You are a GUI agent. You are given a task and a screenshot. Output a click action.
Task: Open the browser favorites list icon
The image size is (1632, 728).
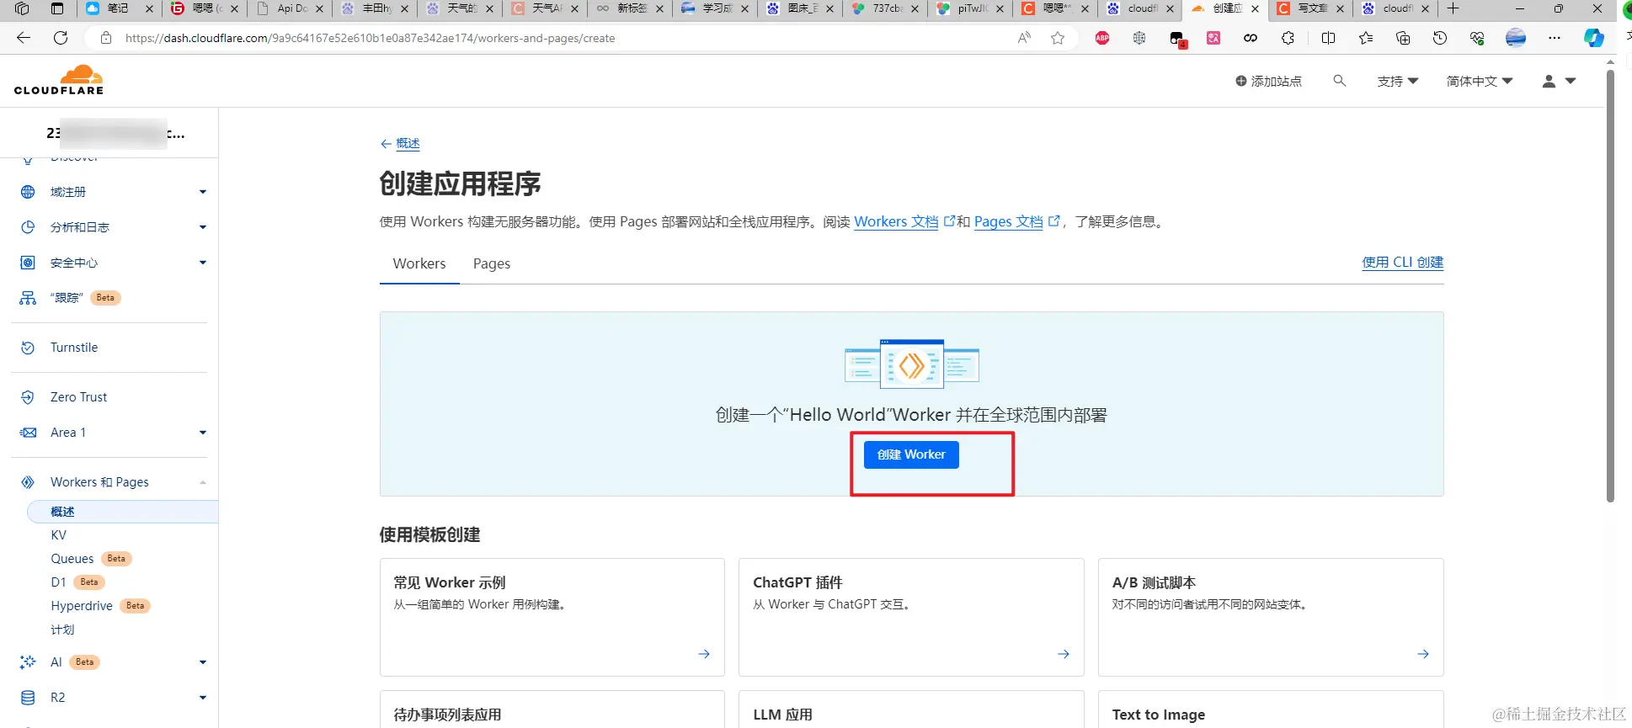[1366, 38]
